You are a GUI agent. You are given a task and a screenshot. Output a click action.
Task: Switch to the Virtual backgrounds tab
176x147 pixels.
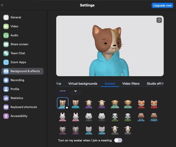click(x=82, y=84)
